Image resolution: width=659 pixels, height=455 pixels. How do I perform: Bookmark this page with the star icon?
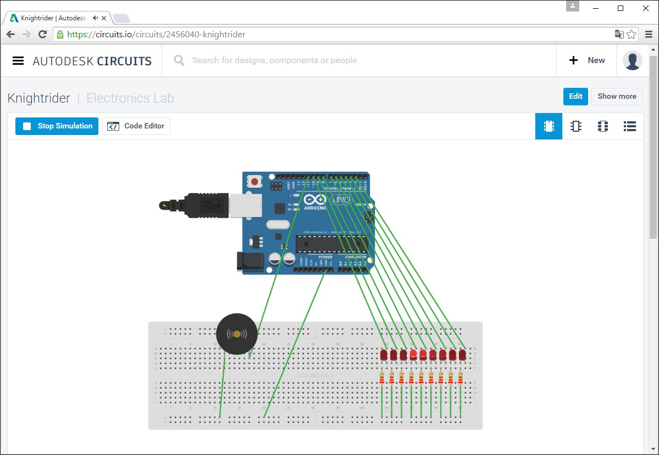[x=632, y=35]
